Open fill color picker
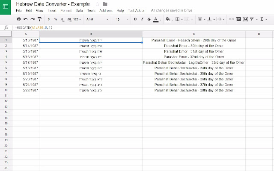 click(x=168, y=19)
